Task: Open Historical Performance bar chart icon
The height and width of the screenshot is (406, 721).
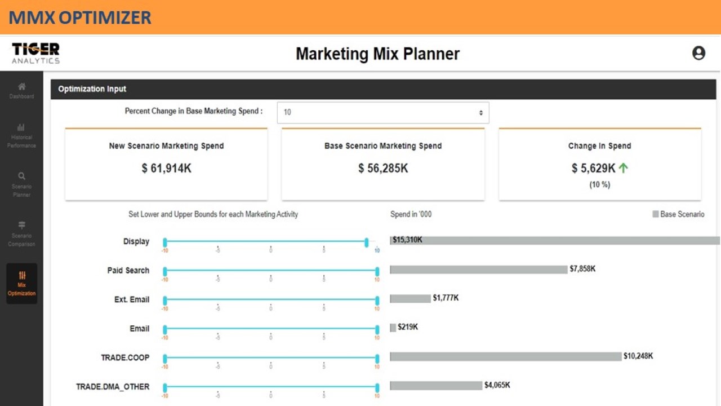Action: [x=21, y=127]
